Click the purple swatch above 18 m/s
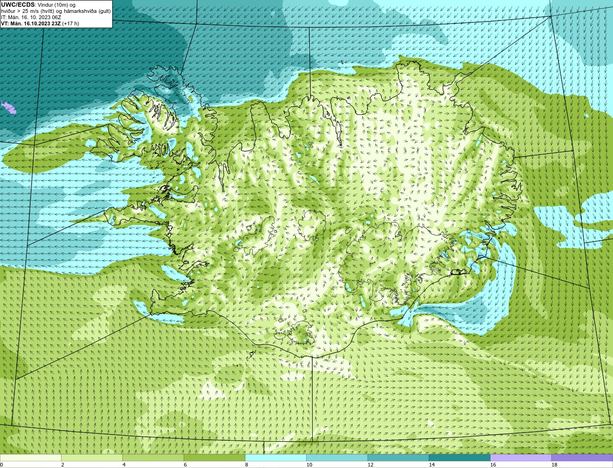Image resolution: width=613 pixels, height=468 pixels. pyautogui.click(x=582, y=458)
